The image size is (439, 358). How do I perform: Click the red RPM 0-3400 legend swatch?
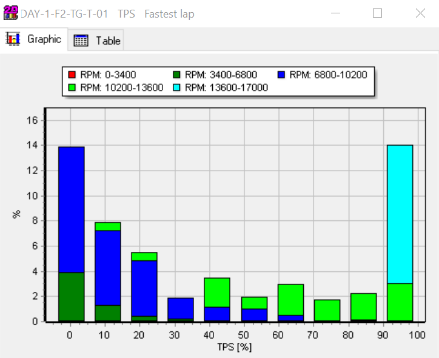(x=72, y=75)
